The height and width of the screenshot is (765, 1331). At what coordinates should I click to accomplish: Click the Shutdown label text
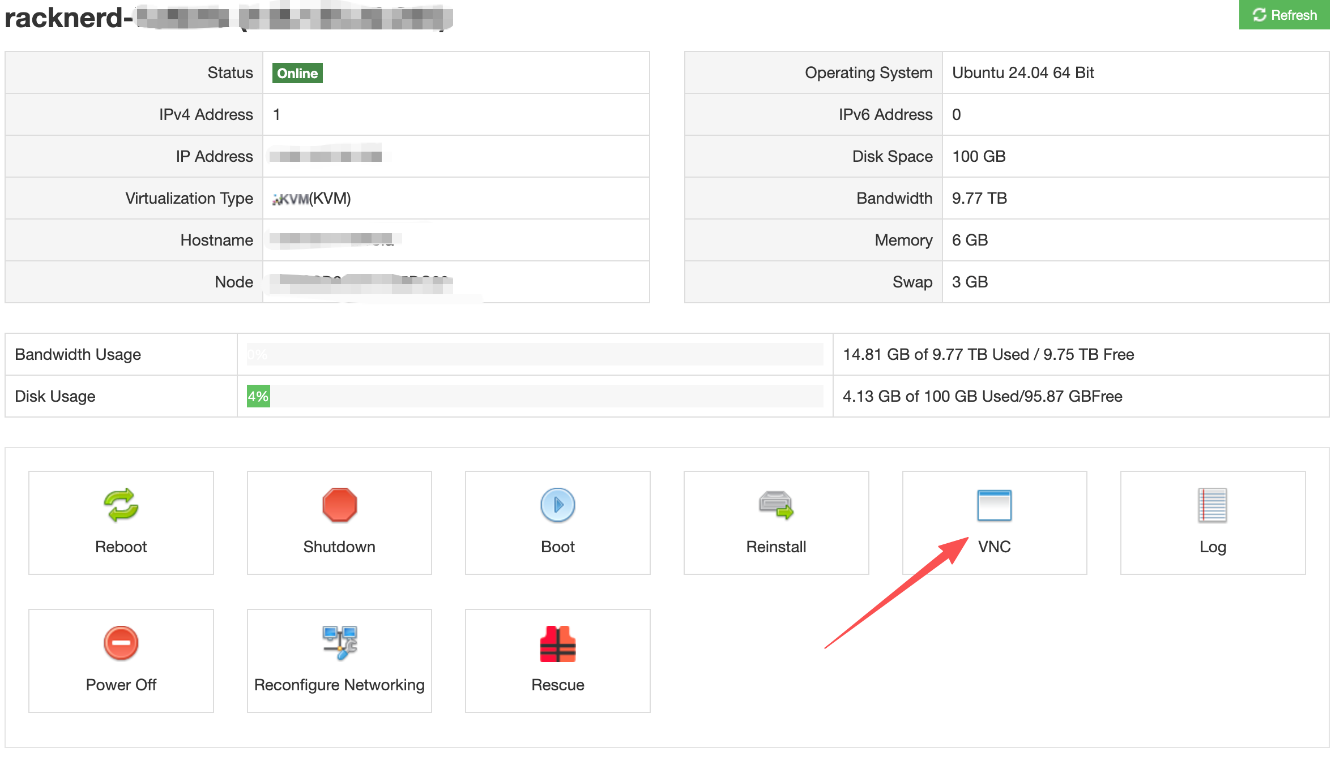[x=339, y=547]
